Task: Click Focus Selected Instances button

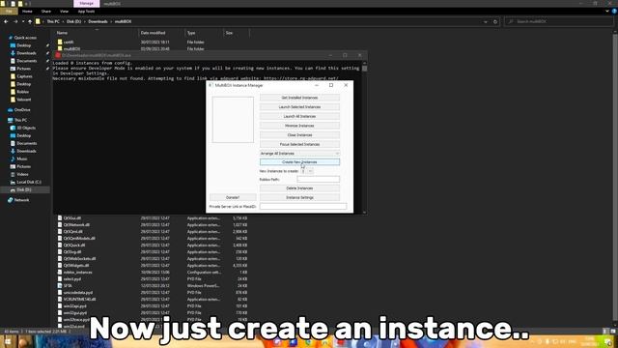Action: [x=299, y=144]
